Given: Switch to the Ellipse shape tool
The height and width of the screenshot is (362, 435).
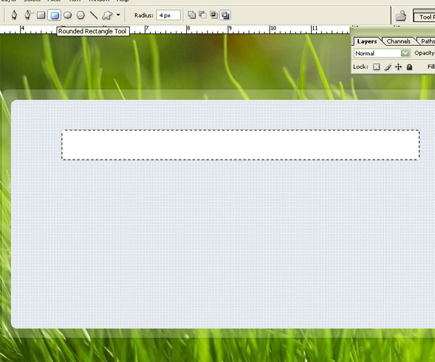Looking at the screenshot, I should tap(67, 15).
